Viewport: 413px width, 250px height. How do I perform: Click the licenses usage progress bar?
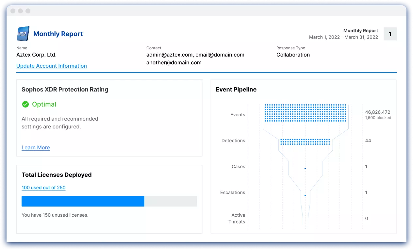(109, 201)
